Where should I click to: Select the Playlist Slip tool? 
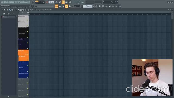pos(16,10)
